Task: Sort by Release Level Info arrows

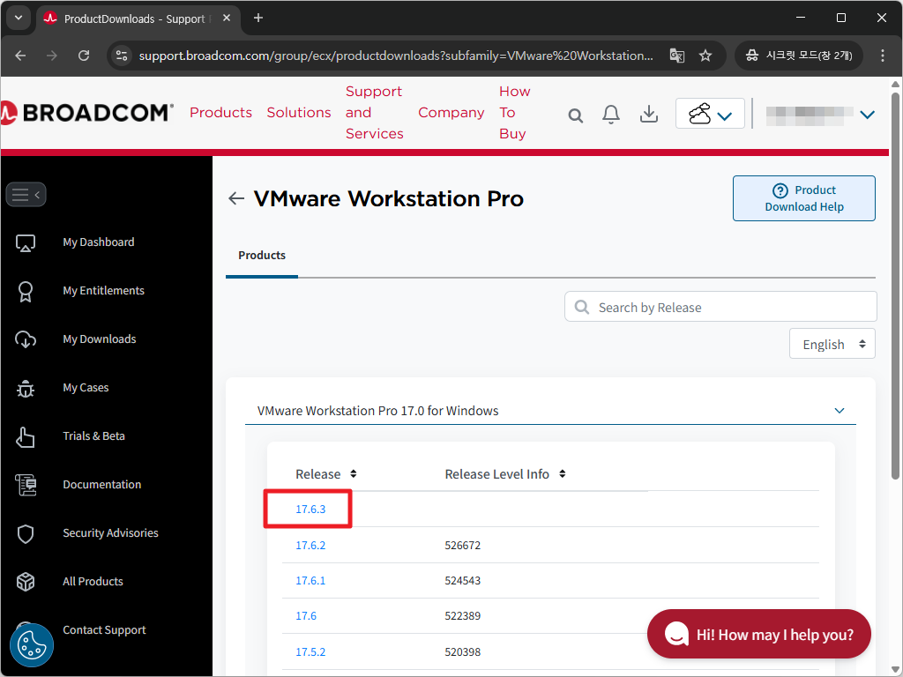Action: click(562, 473)
